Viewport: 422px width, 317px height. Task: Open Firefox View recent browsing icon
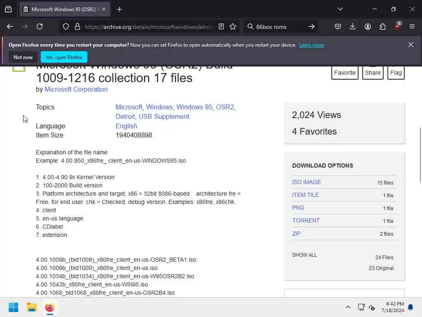8,9
